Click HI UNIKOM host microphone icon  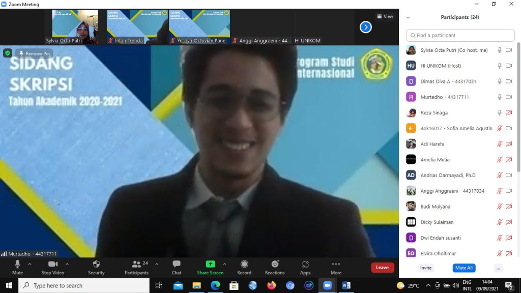[500, 66]
